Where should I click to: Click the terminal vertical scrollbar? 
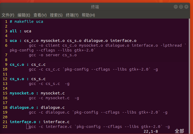(189, 76)
